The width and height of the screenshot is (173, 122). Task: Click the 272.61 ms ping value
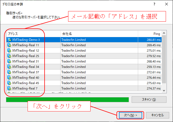tap(154, 72)
